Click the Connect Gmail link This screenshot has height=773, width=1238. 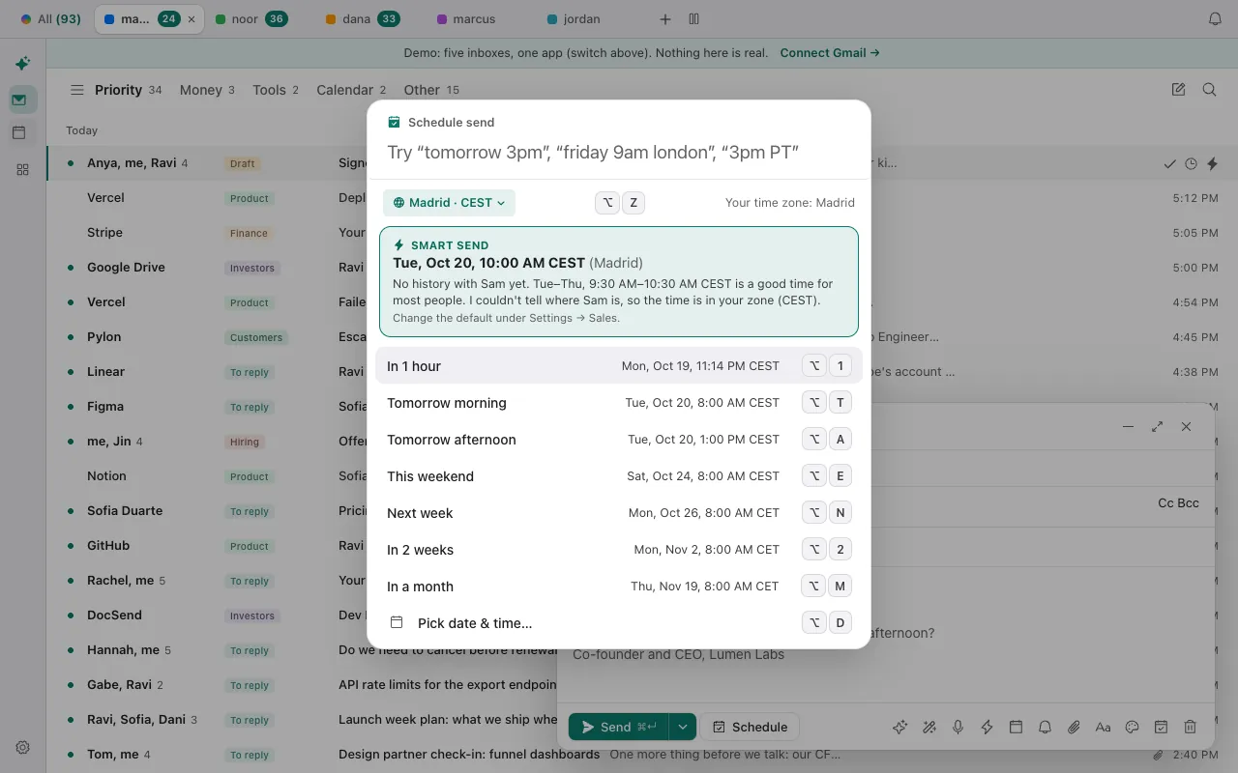pyautogui.click(x=830, y=53)
